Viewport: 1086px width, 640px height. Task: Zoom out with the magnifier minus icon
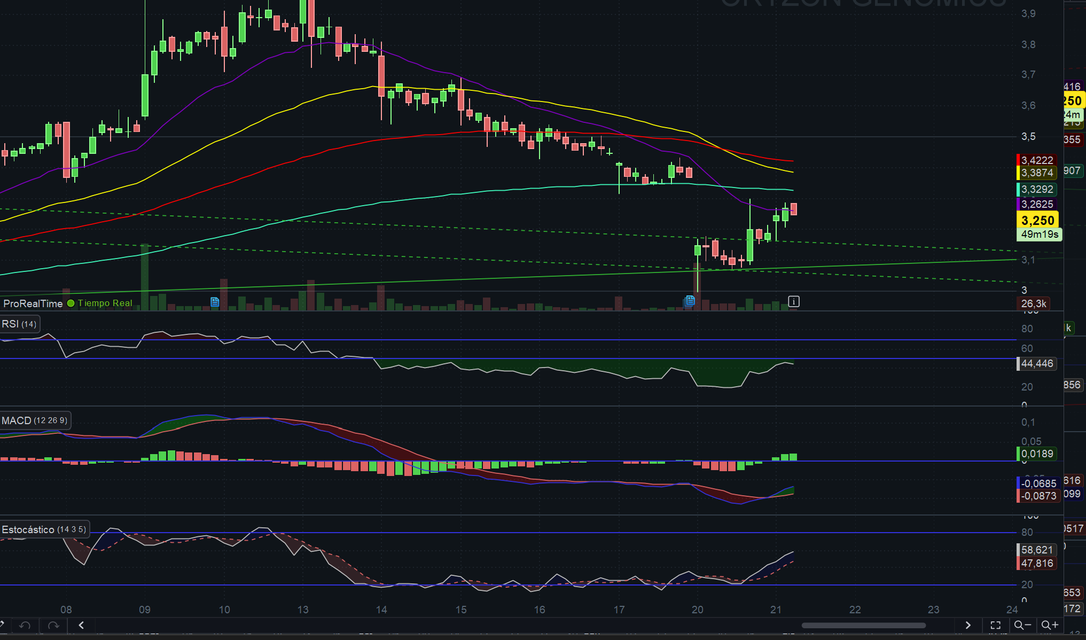[1022, 625]
